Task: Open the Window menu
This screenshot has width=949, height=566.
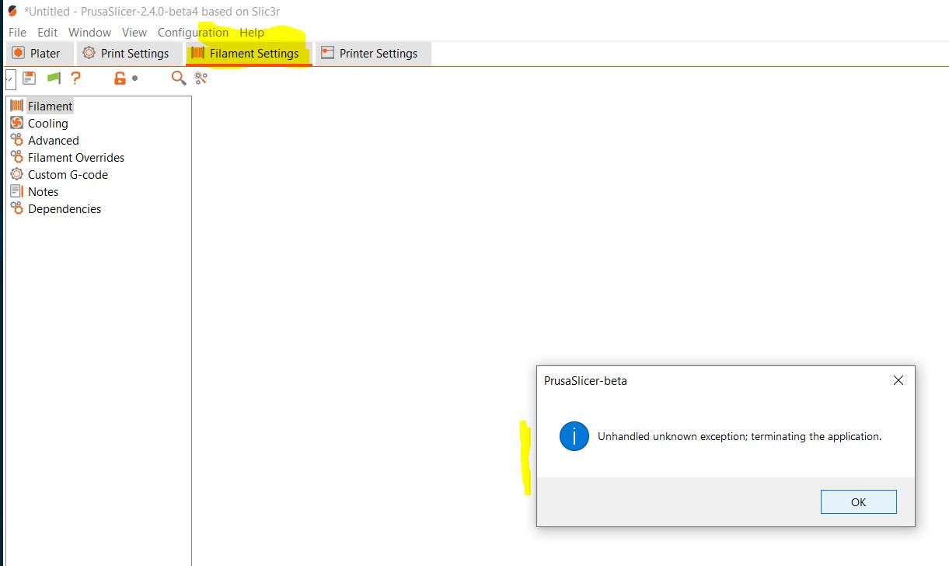Action: click(x=89, y=33)
